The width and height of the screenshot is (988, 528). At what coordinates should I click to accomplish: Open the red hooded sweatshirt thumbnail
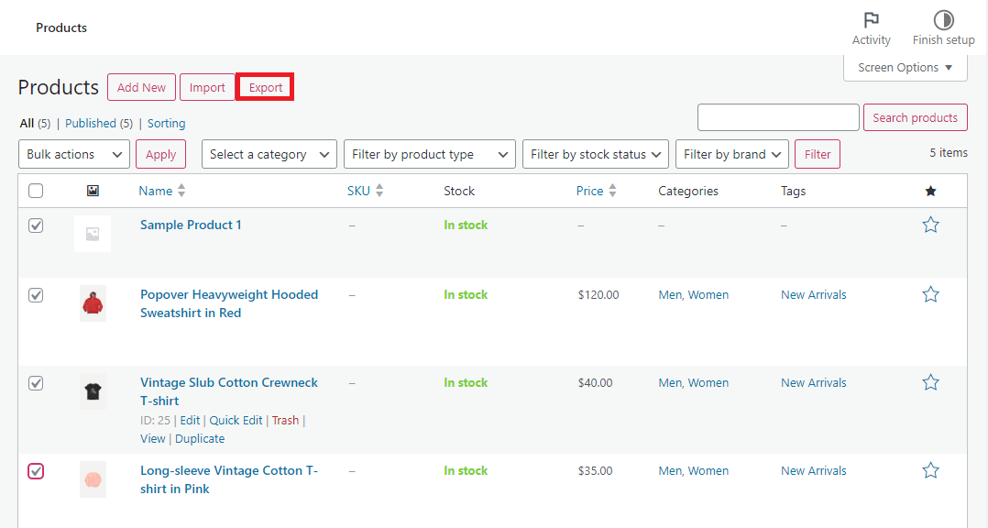[x=93, y=303]
